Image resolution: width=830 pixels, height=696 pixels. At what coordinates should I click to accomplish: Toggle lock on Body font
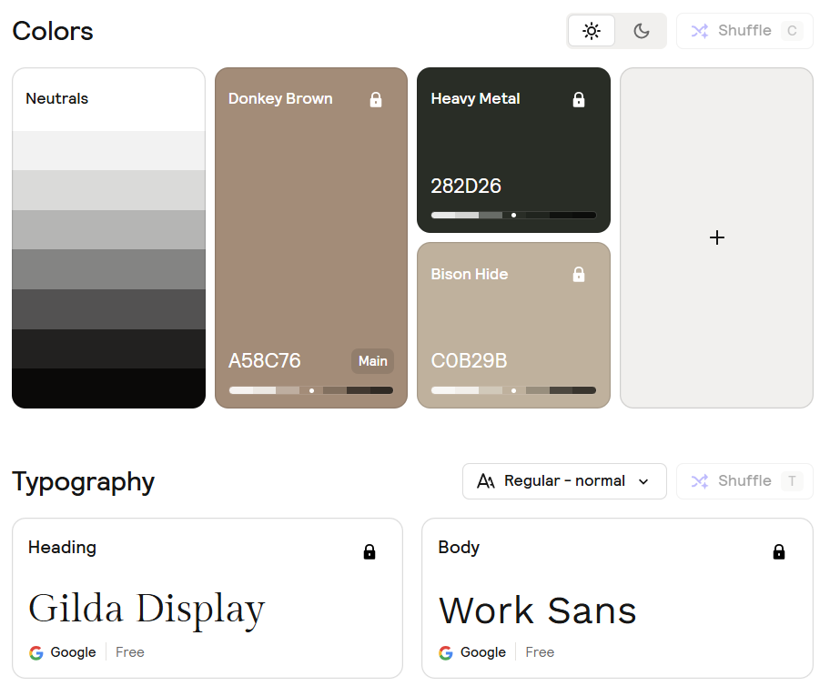[779, 552]
